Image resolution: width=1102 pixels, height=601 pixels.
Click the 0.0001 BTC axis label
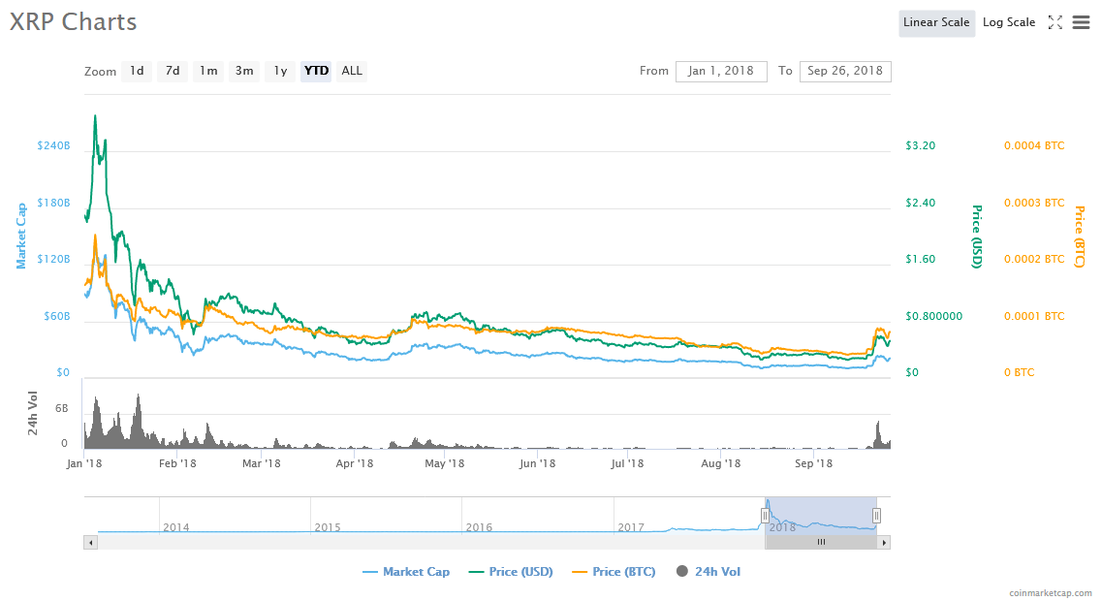click(1034, 316)
